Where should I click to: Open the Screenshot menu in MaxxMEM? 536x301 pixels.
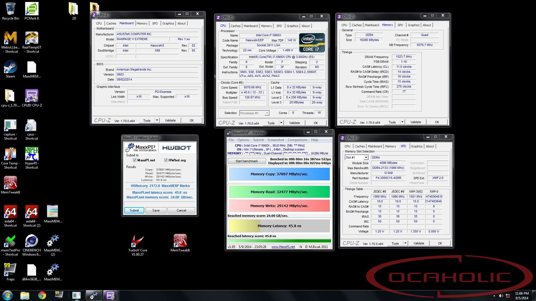point(276,140)
